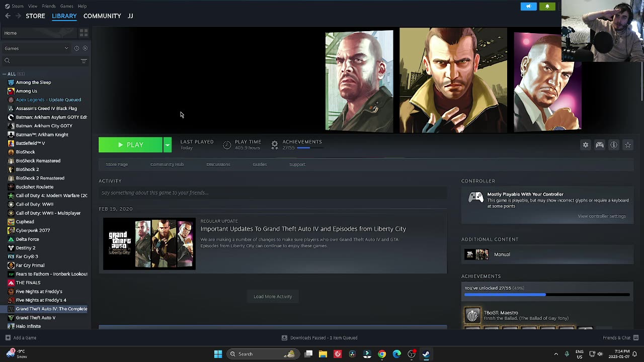Image resolution: width=644 pixels, height=362 pixels.
Task: Open advanced filter options icon
Action: point(84,61)
